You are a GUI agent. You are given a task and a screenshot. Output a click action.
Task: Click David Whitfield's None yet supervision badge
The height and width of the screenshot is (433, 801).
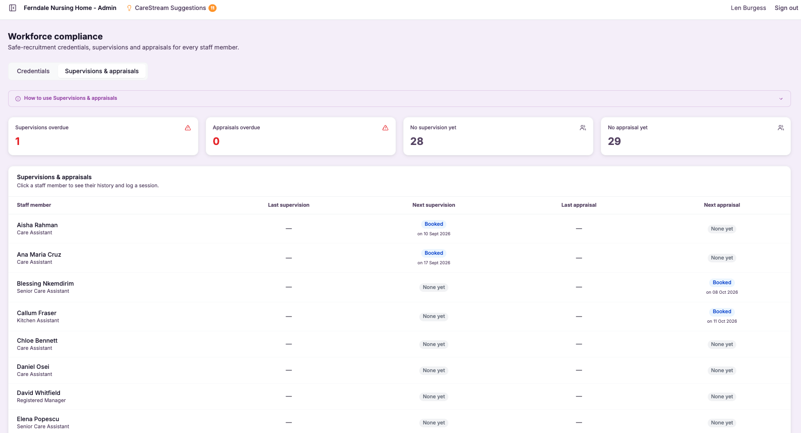click(x=434, y=397)
